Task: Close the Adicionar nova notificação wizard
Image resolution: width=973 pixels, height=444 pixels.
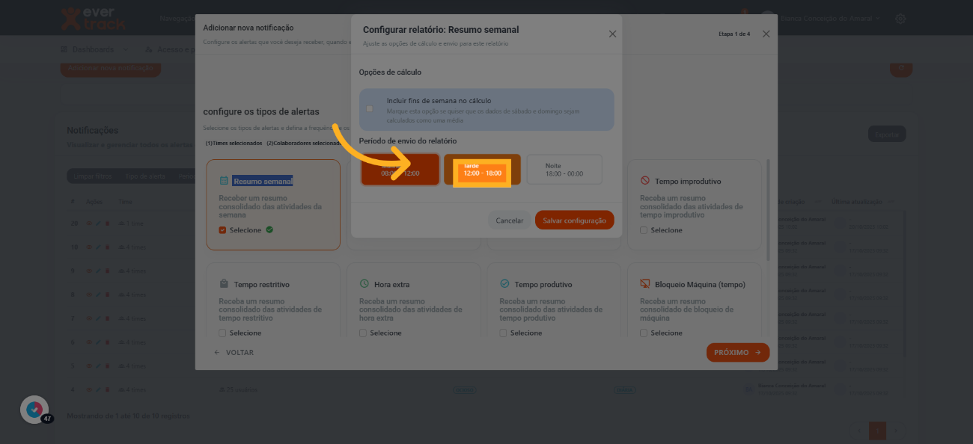Action: pyautogui.click(x=766, y=34)
